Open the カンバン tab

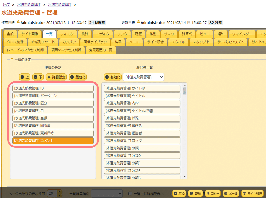(x=69, y=42)
